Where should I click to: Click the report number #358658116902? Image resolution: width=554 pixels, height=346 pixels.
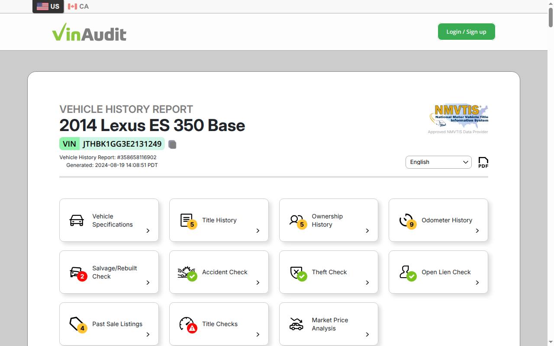[x=137, y=157]
